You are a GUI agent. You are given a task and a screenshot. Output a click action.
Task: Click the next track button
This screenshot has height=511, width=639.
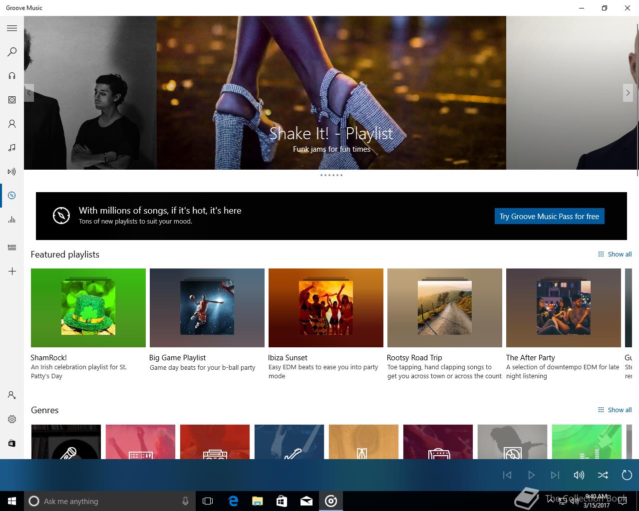[555, 475]
